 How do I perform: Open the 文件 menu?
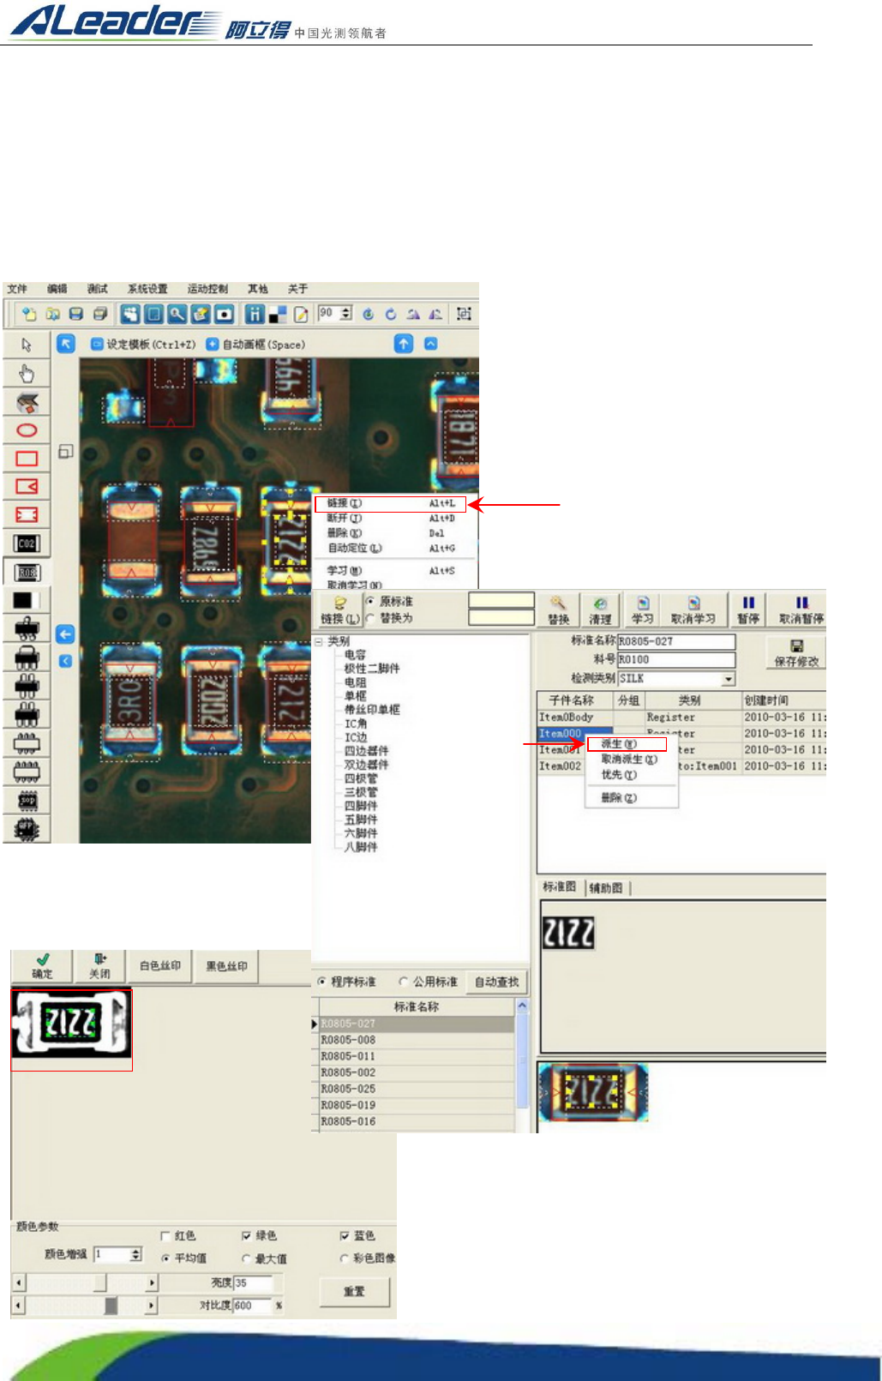(x=17, y=289)
